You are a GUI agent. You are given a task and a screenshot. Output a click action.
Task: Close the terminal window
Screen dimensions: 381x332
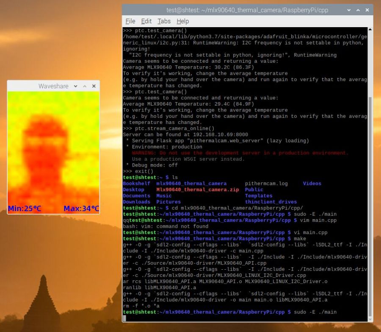(x=366, y=10)
